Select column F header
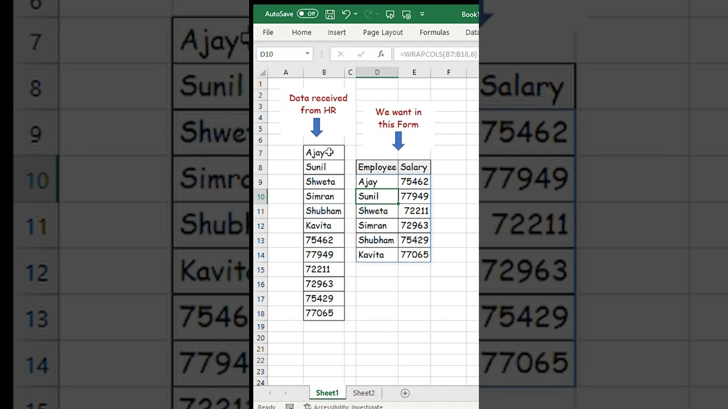728x409 pixels. [x=449, y=72]
